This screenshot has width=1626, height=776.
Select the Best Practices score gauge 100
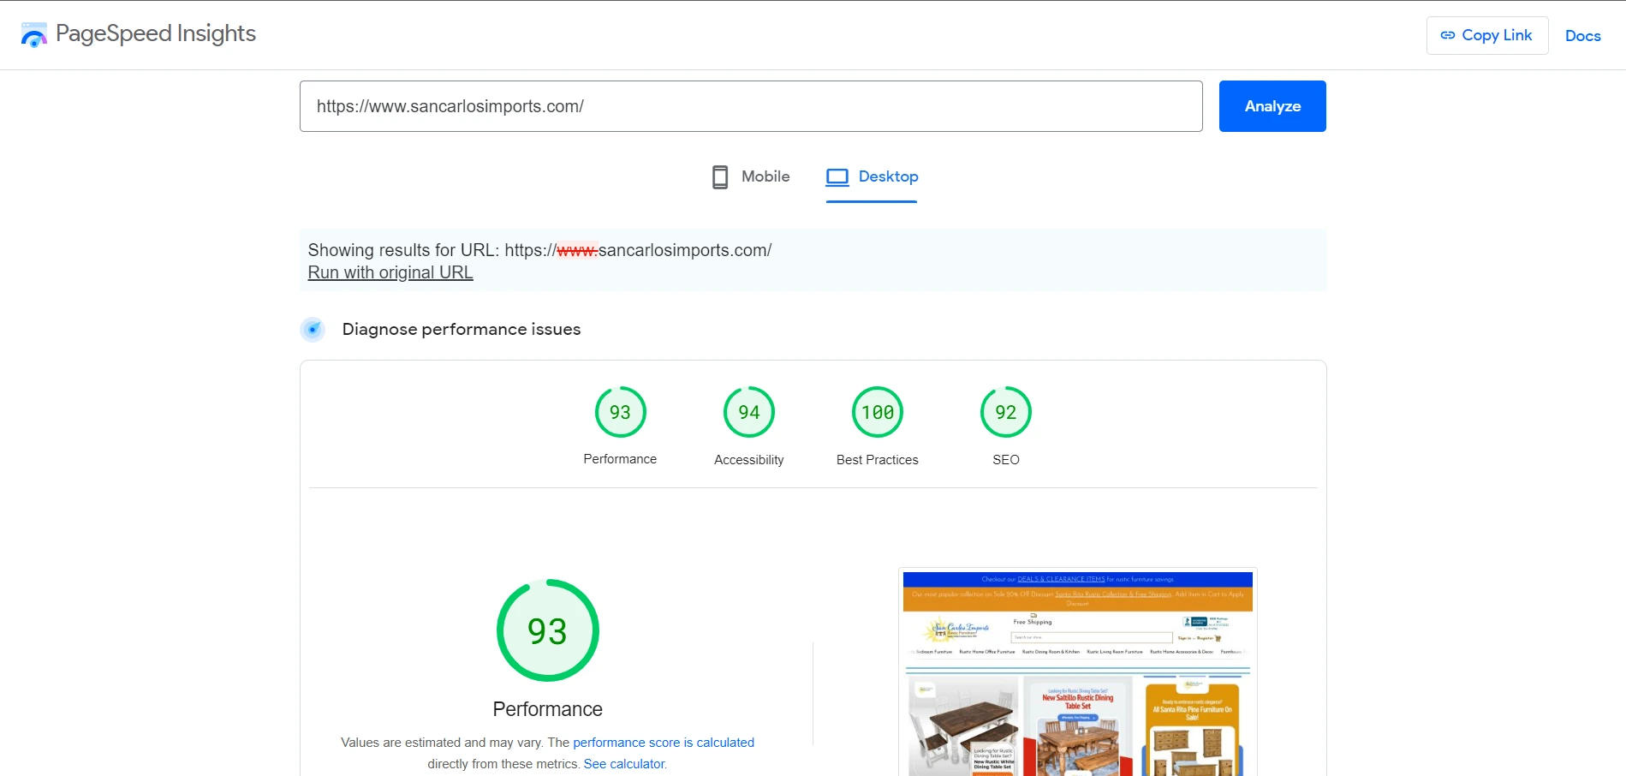(x=877, y=412)
